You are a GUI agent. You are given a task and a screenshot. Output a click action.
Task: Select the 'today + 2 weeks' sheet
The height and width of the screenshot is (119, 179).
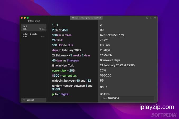pyautogui.click(x=34, y=35)
